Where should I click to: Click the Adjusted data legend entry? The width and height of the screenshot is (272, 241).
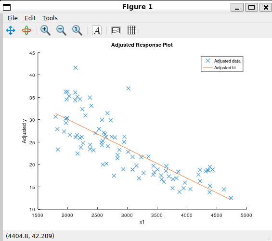coord(227,61)
